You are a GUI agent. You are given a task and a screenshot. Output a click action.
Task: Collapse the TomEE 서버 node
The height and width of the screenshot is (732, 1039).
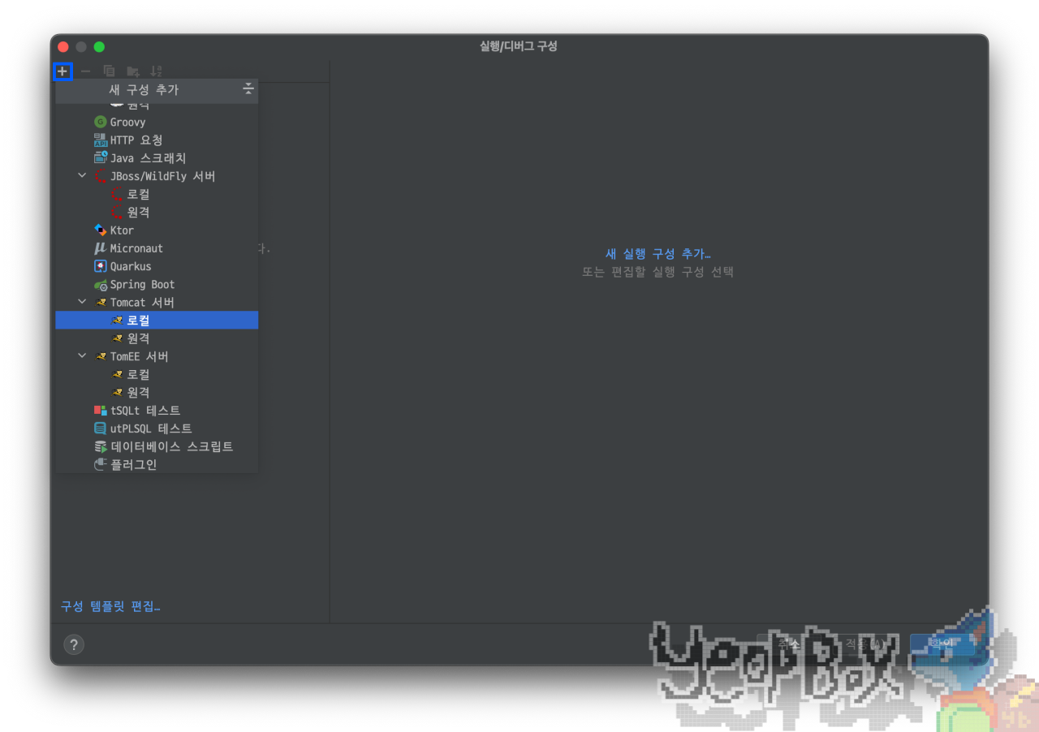coord(81,355)
